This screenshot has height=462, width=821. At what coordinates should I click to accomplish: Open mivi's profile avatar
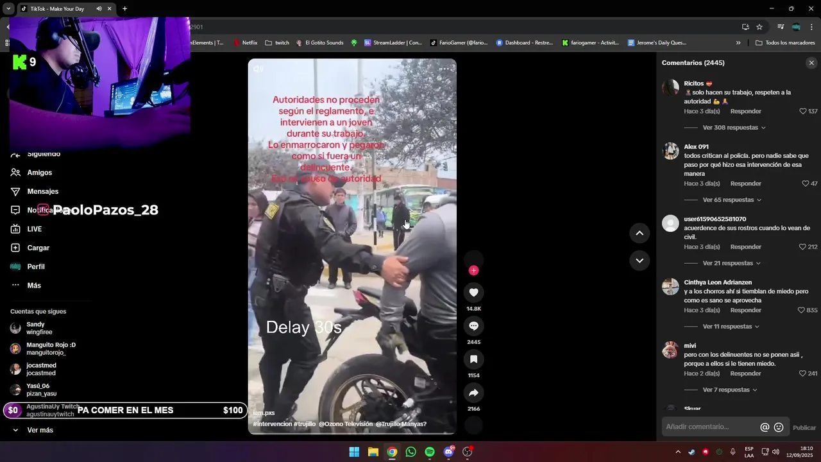click(x=670, y=350)
